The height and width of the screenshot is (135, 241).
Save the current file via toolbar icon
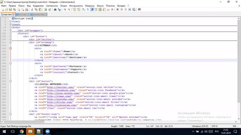(11, 9)
